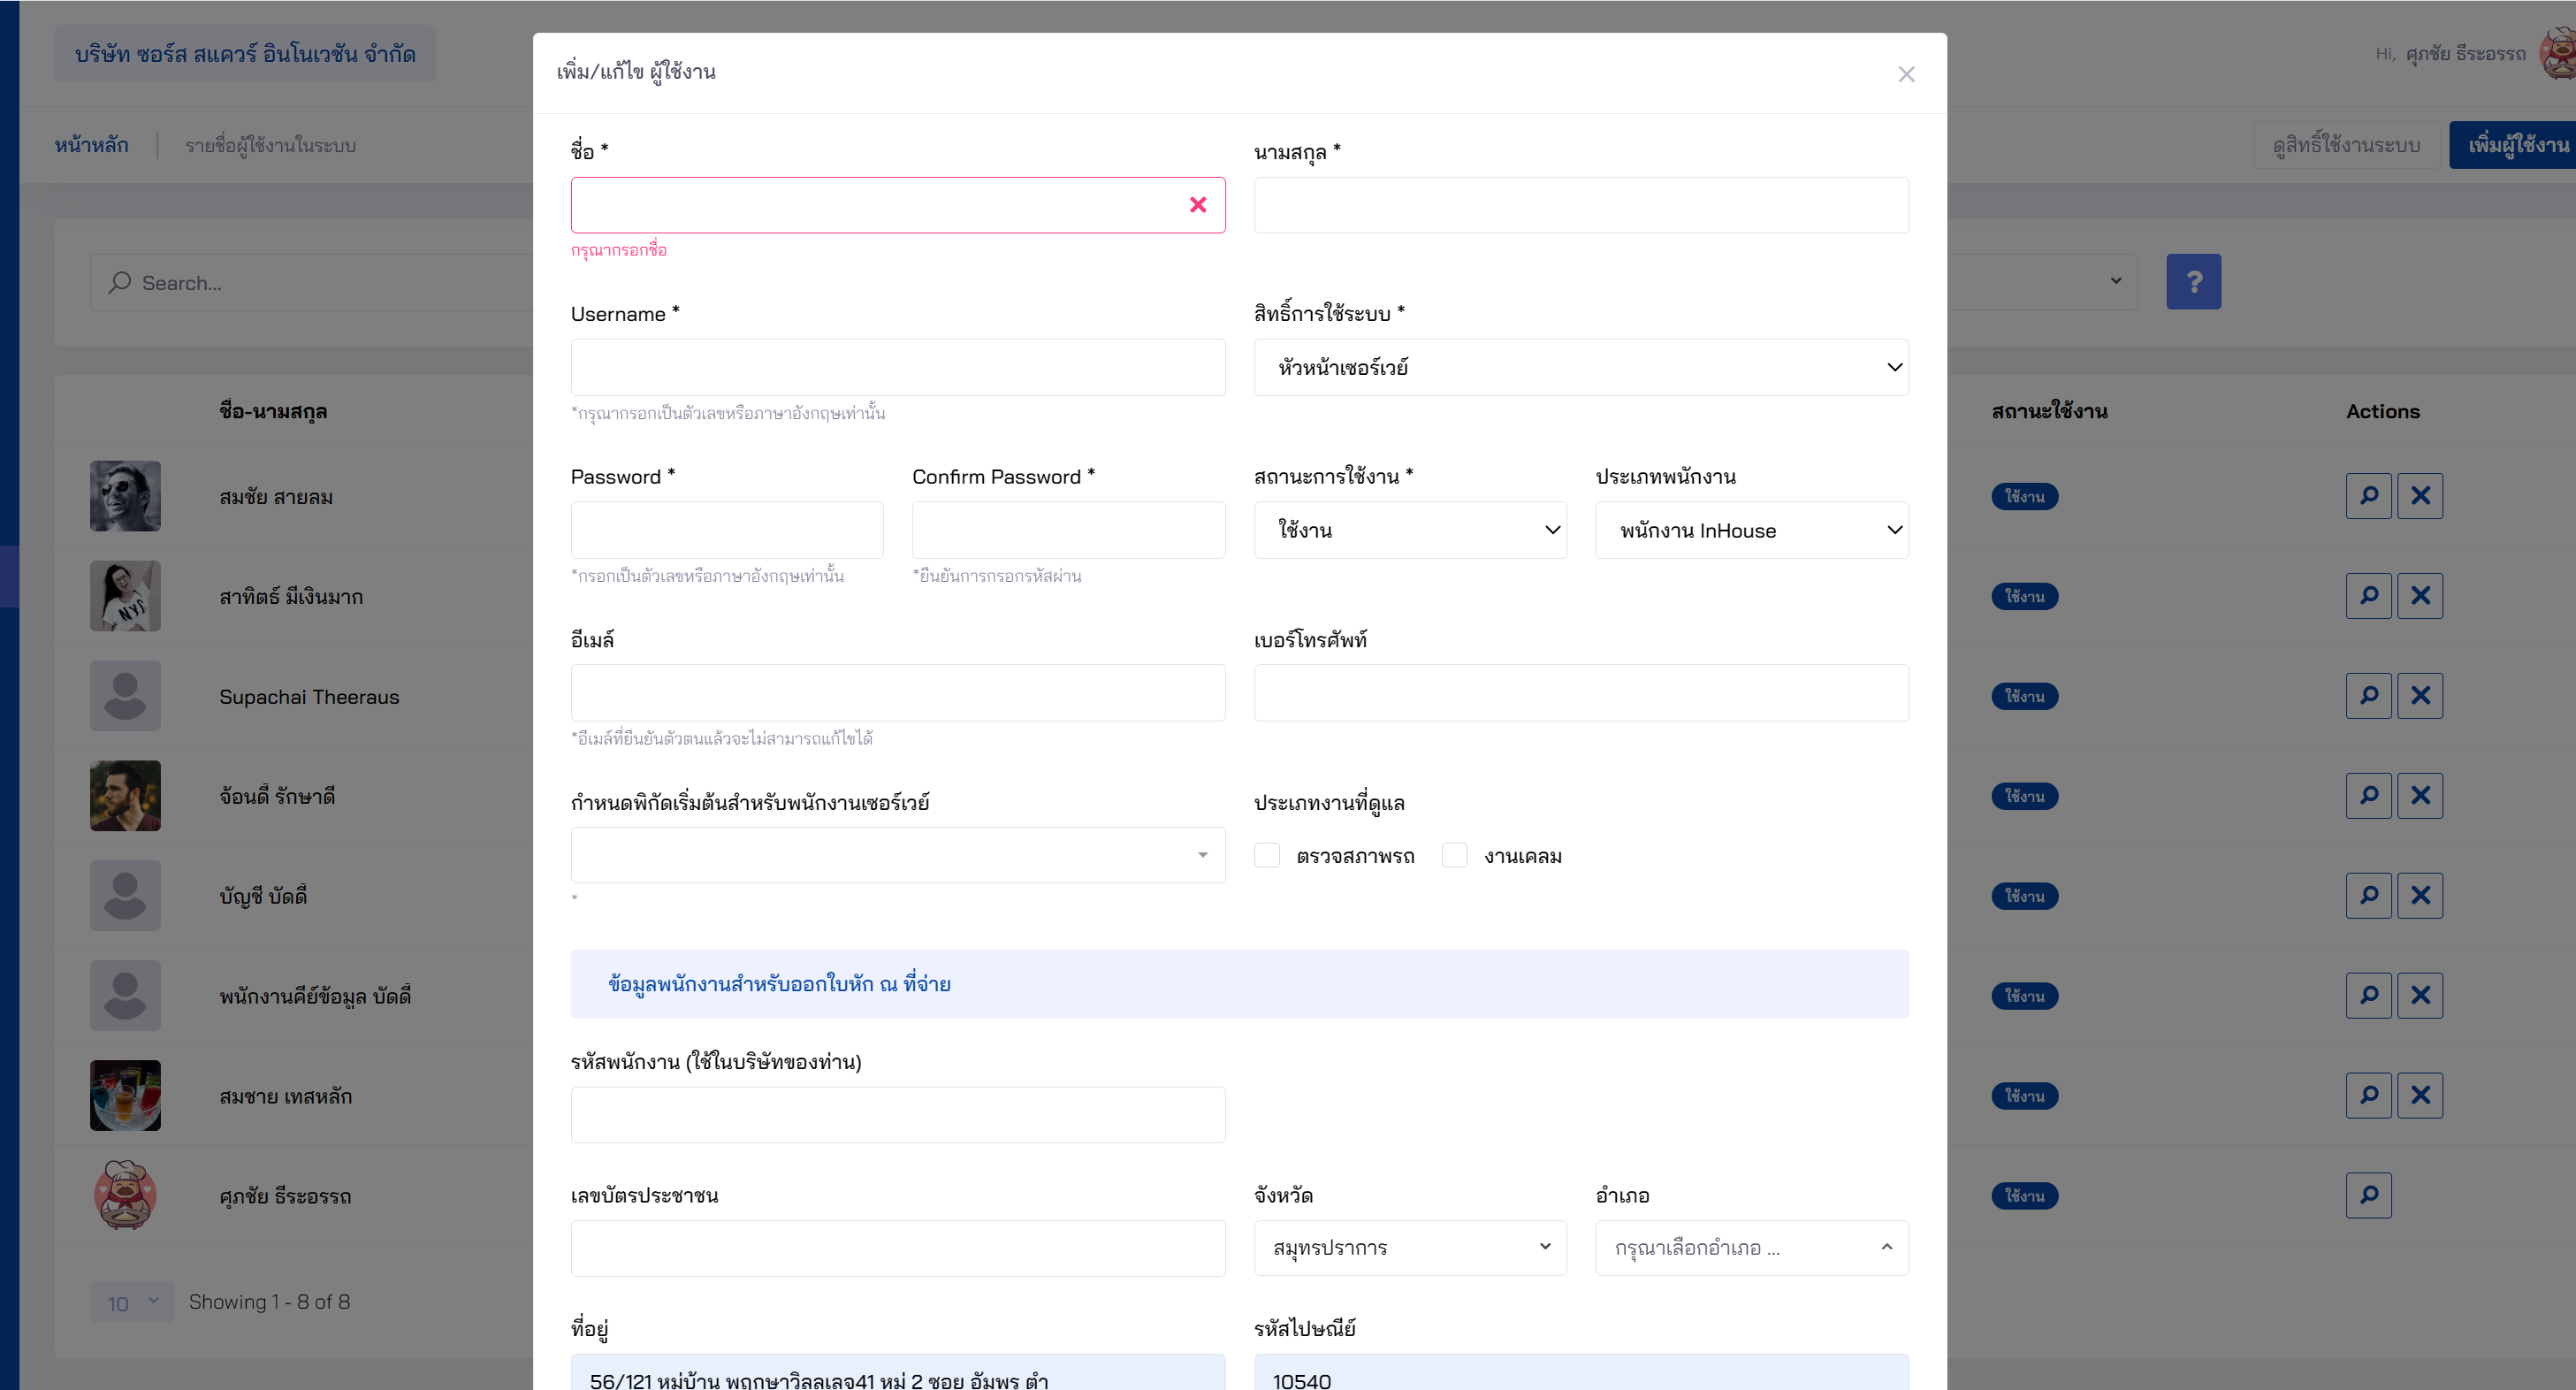Go to the หน้าหลัก breadcrumb link

coord(91,145)
